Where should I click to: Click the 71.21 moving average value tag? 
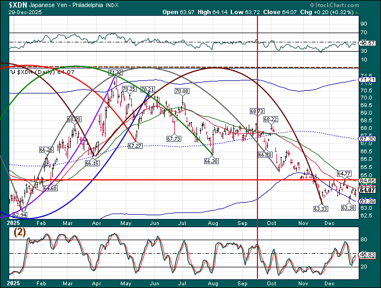[x=367, y=80]
